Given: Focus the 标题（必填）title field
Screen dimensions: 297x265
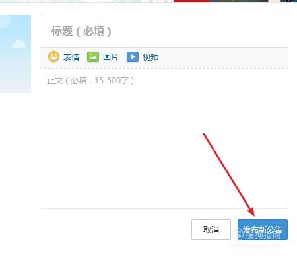Looking at the screenshot, I should 164,31.
